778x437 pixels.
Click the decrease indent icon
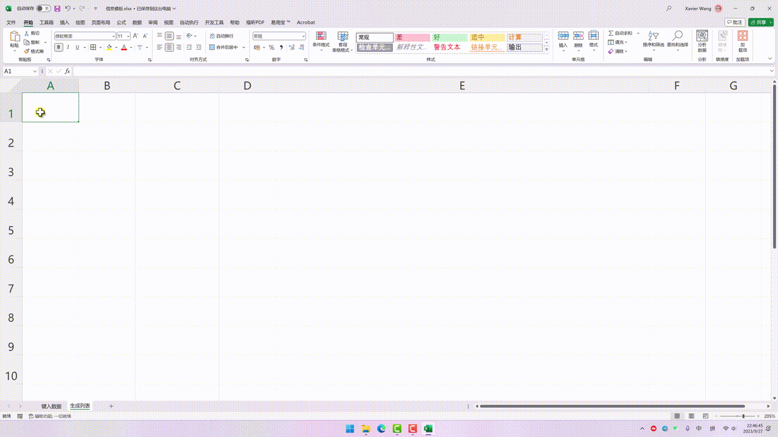coord(190,47)
